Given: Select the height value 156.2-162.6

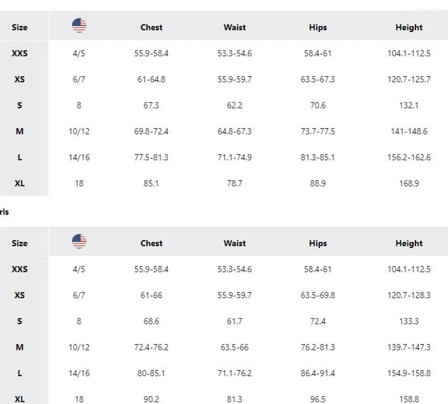Looking at the screenshot, I should (x=409, y=158).
